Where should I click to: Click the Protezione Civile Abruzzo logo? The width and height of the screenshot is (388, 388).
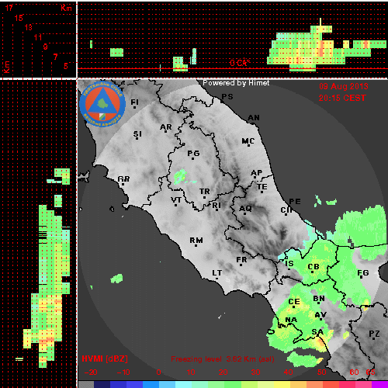(x=102, y=105)
